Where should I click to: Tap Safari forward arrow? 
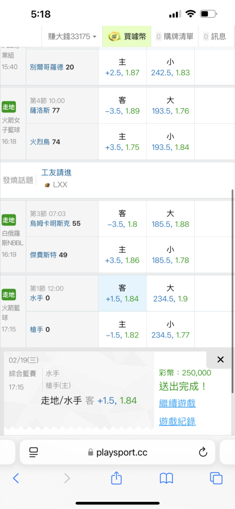[x=67, y=478]
